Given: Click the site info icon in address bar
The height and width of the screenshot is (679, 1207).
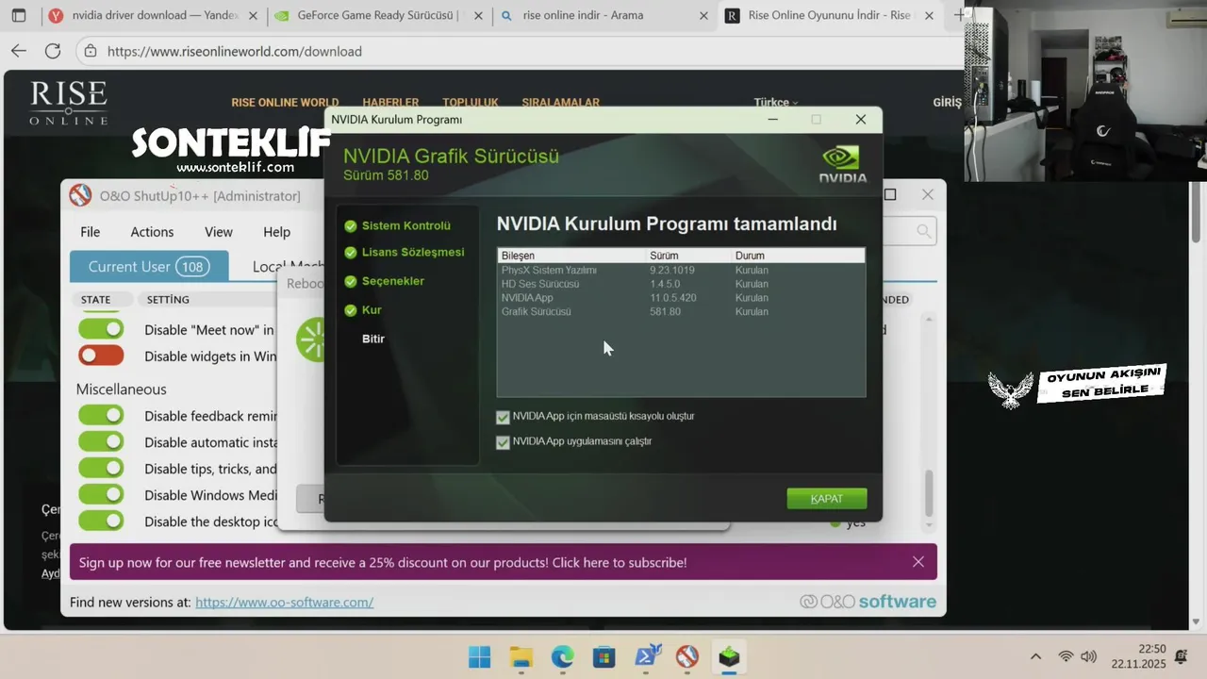Looking at the screenshot, I should pos(90,52).
